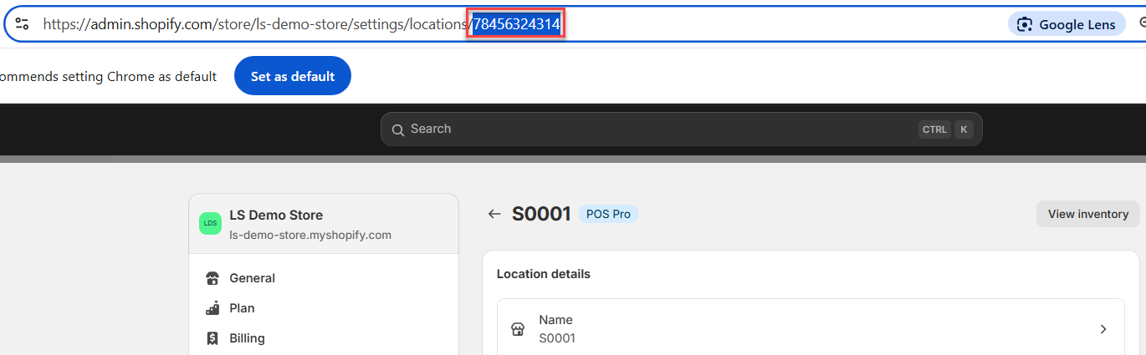
Task: Go back with the arrow beside S0001
Action: tap(494, 214)
